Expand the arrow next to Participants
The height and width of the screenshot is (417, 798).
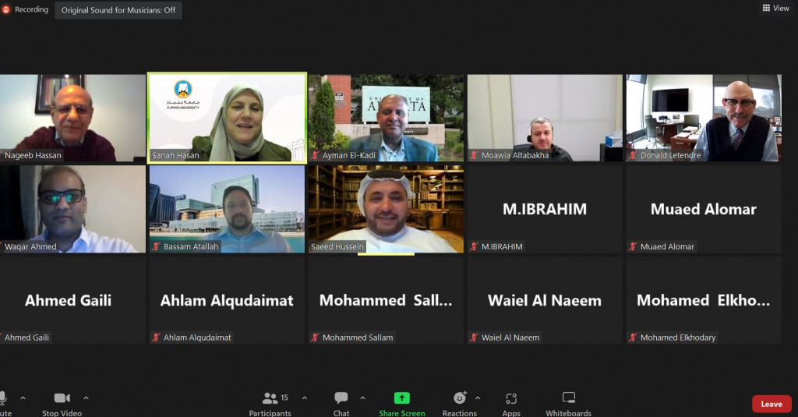[305, 398]
